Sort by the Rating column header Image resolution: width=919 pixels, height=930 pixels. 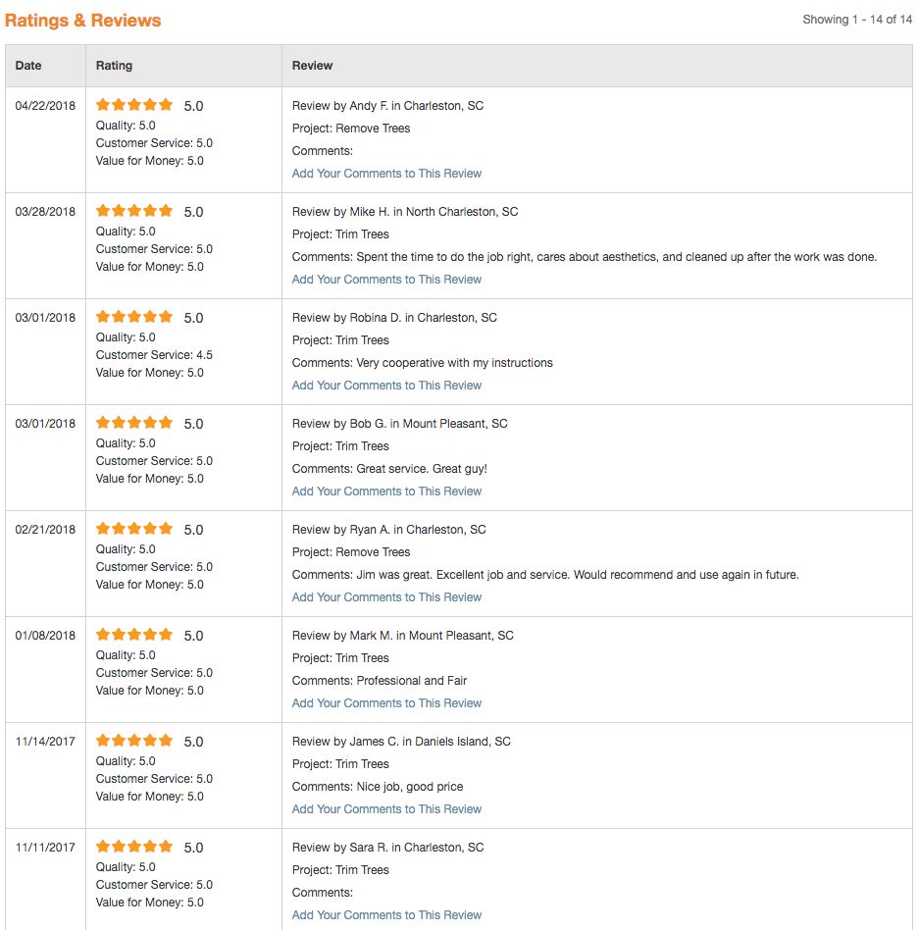coord(114,66)
